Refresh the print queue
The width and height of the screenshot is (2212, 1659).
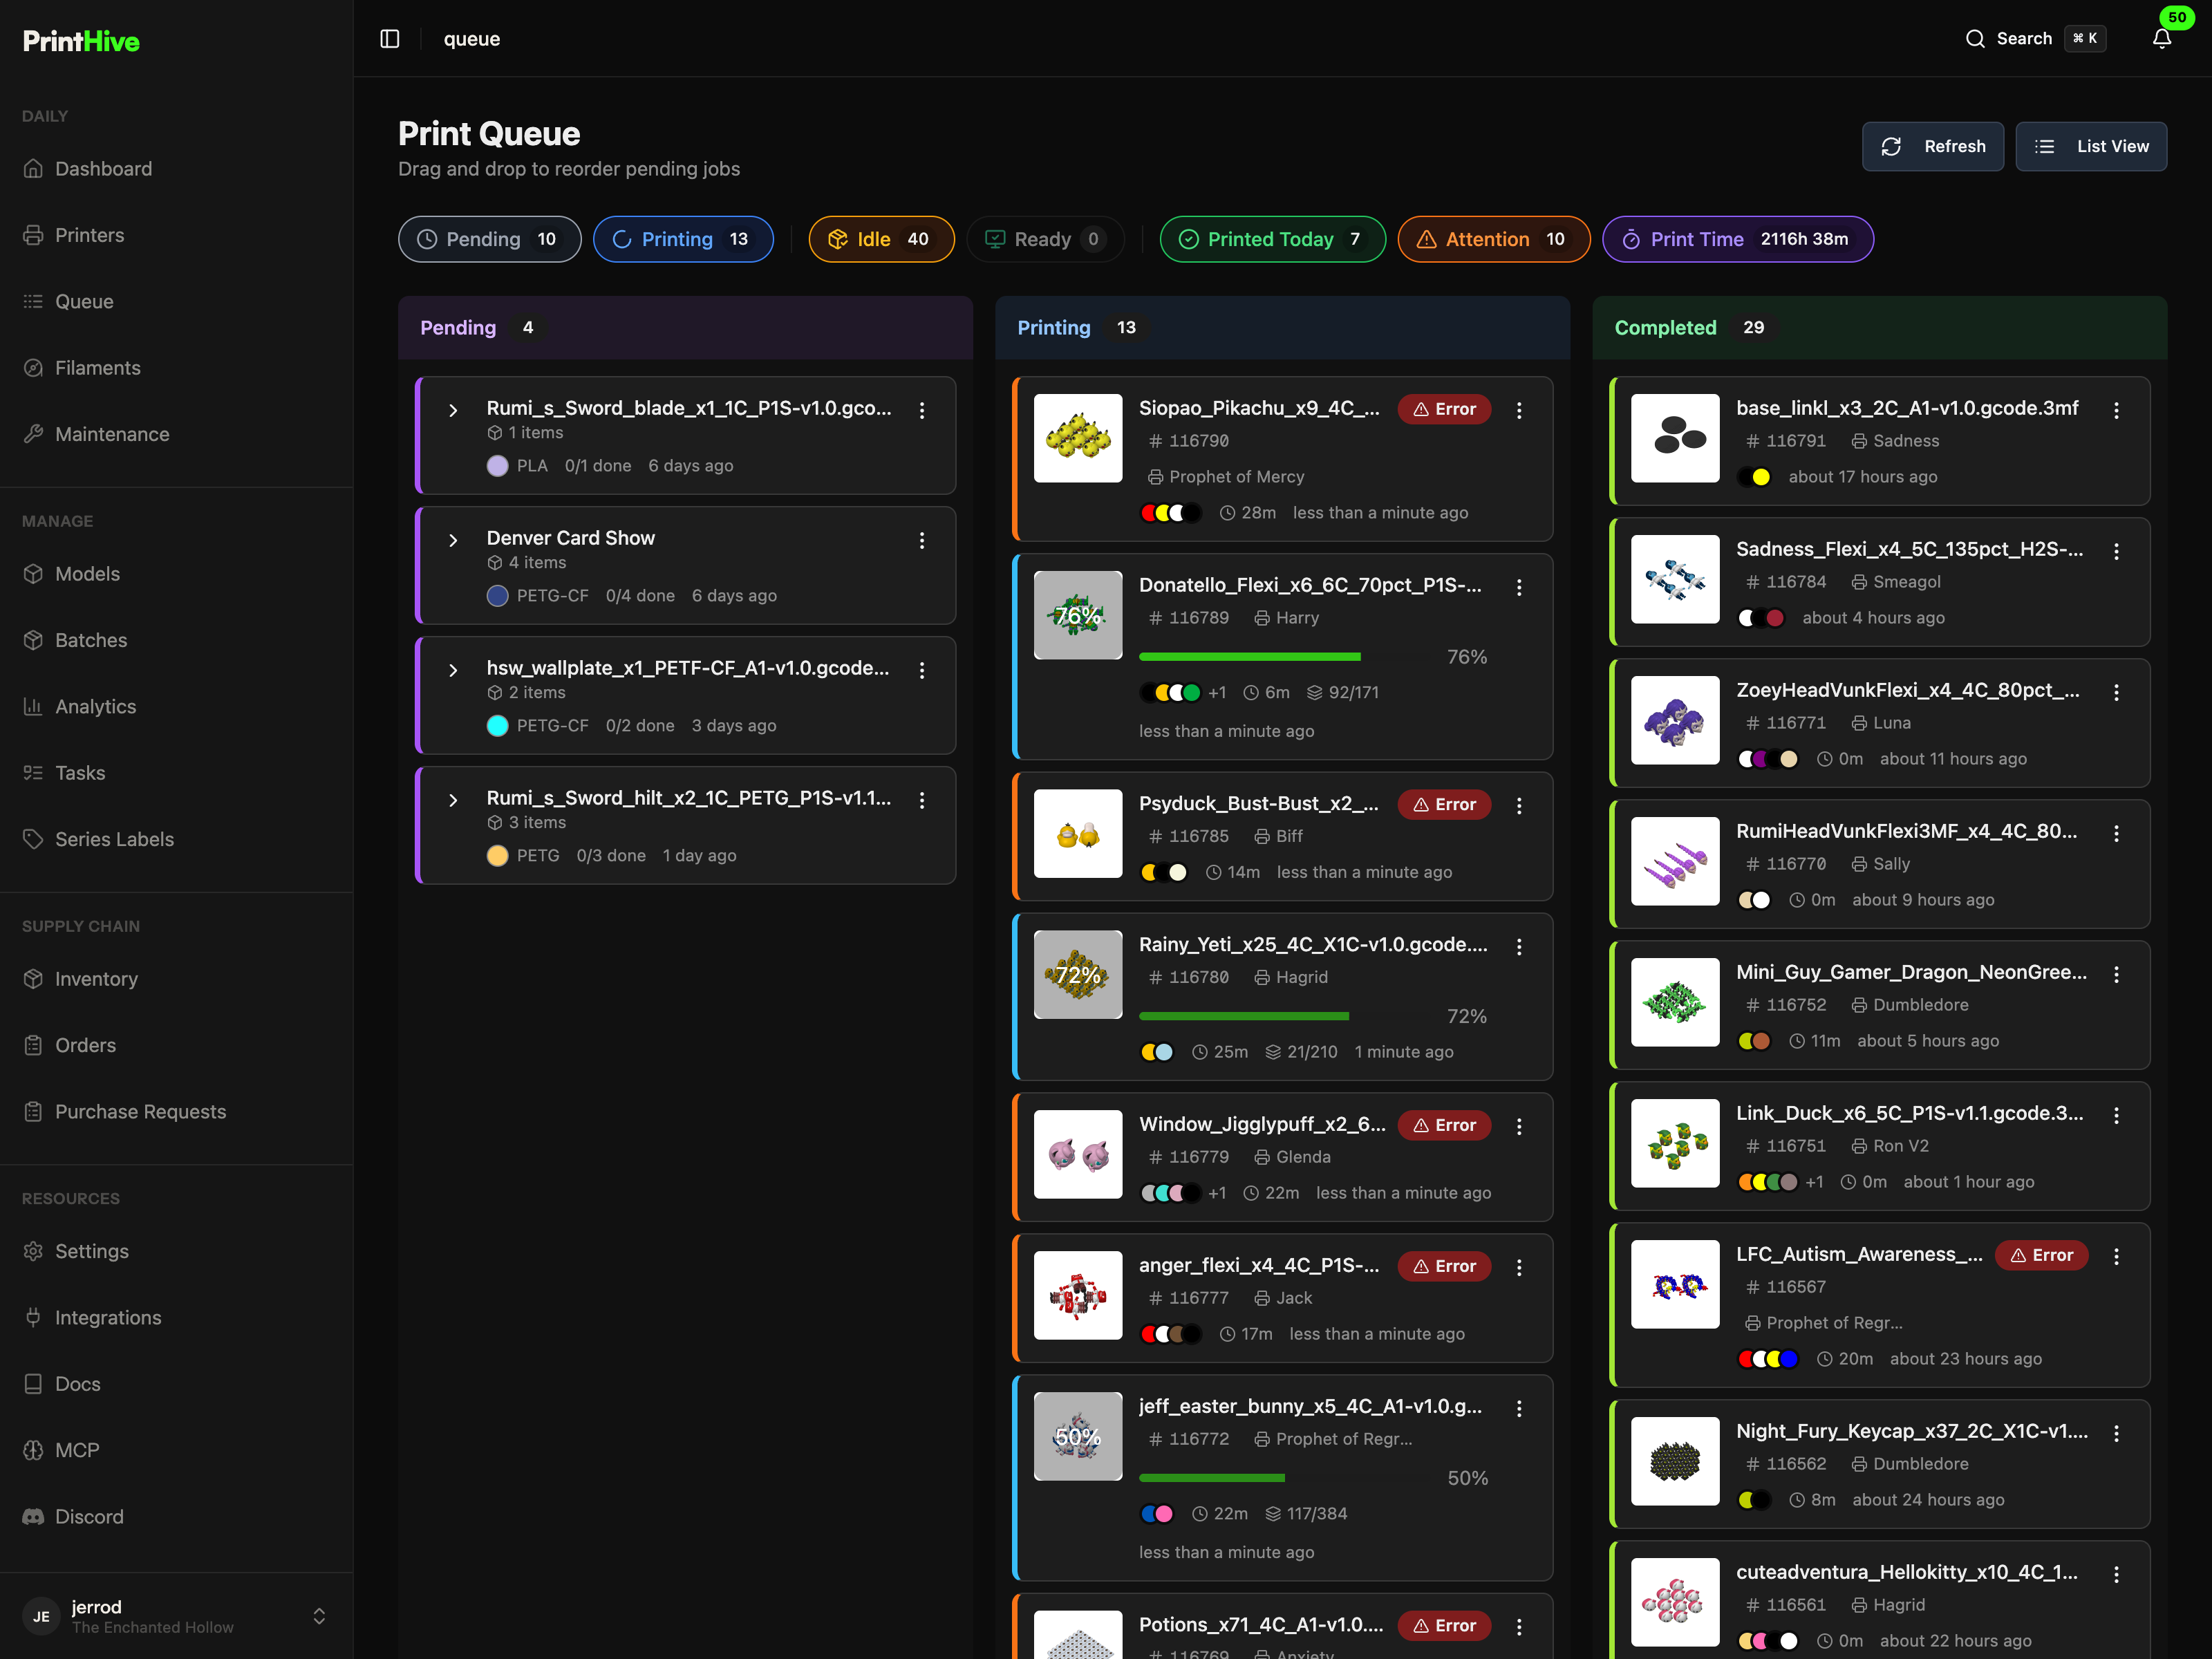(1932, 146)
